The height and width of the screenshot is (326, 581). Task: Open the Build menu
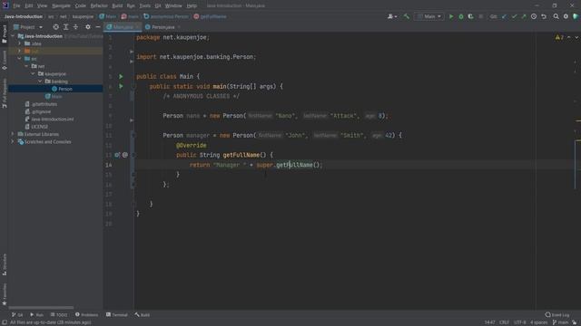click(117, 6)
